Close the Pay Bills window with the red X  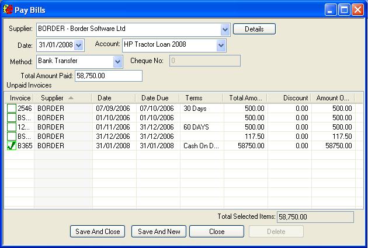pyautogui.click(x=357, y=10)
